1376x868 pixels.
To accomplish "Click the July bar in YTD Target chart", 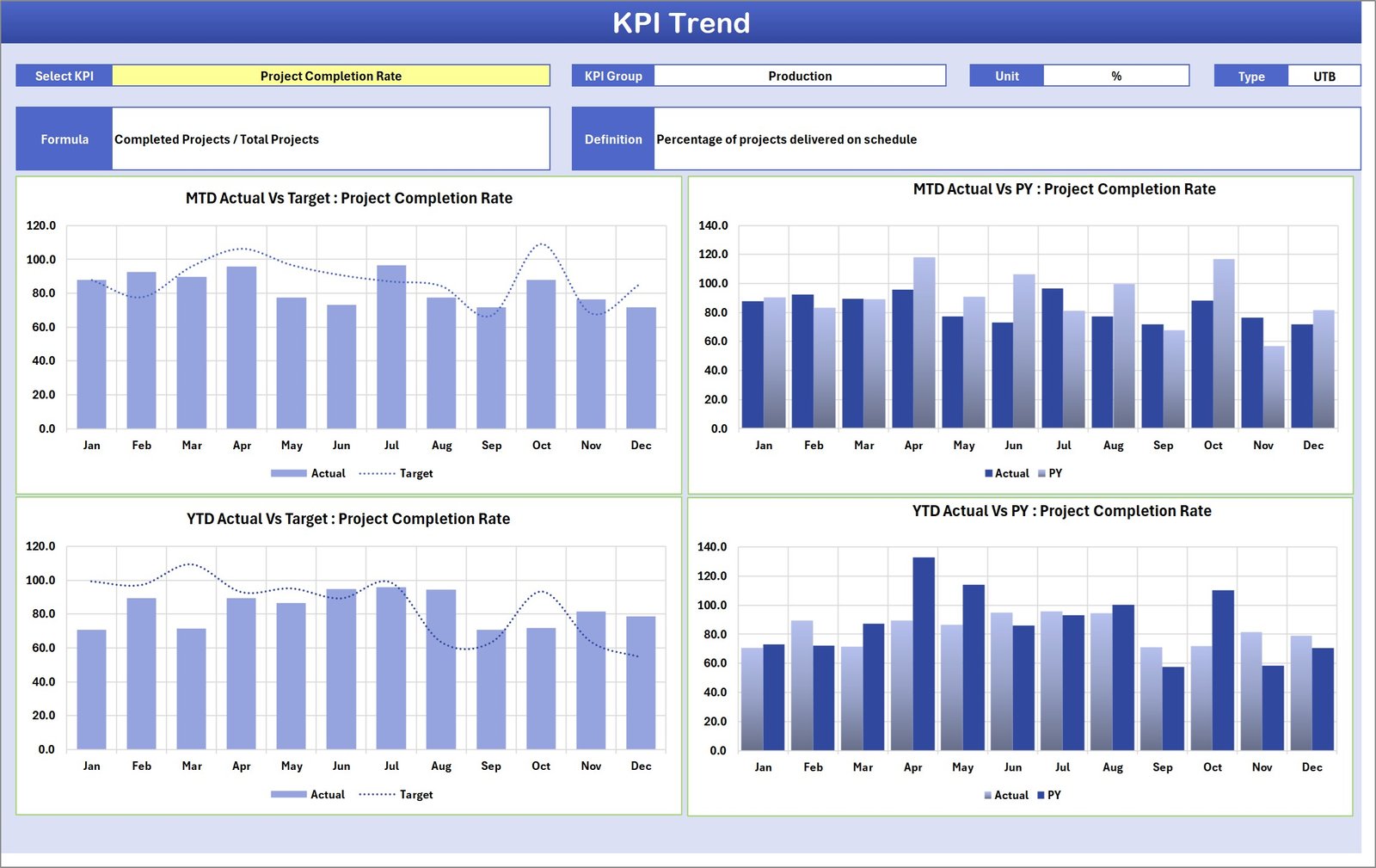I will pos(392,671).
